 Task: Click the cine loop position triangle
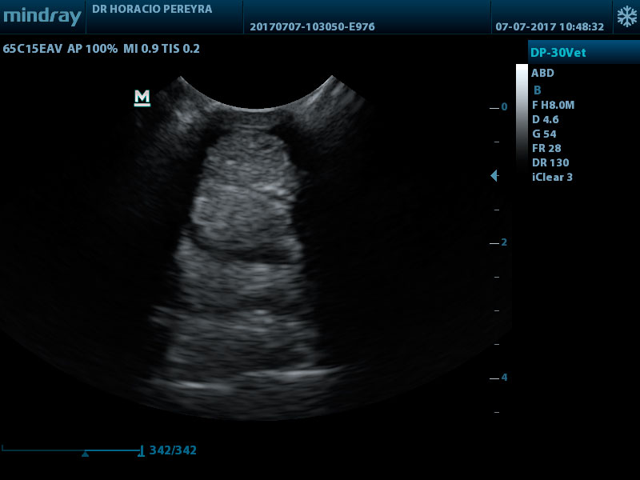pos(85,454)
